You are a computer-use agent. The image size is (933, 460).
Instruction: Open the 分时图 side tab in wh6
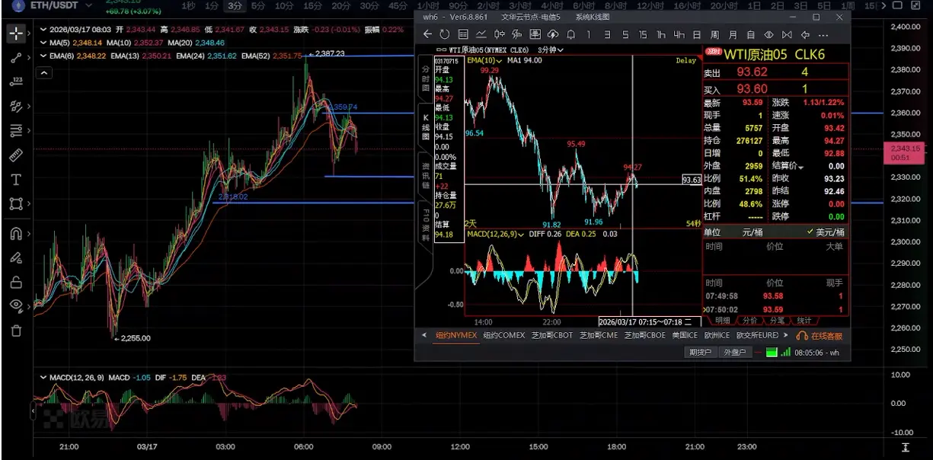coord(426,78)
